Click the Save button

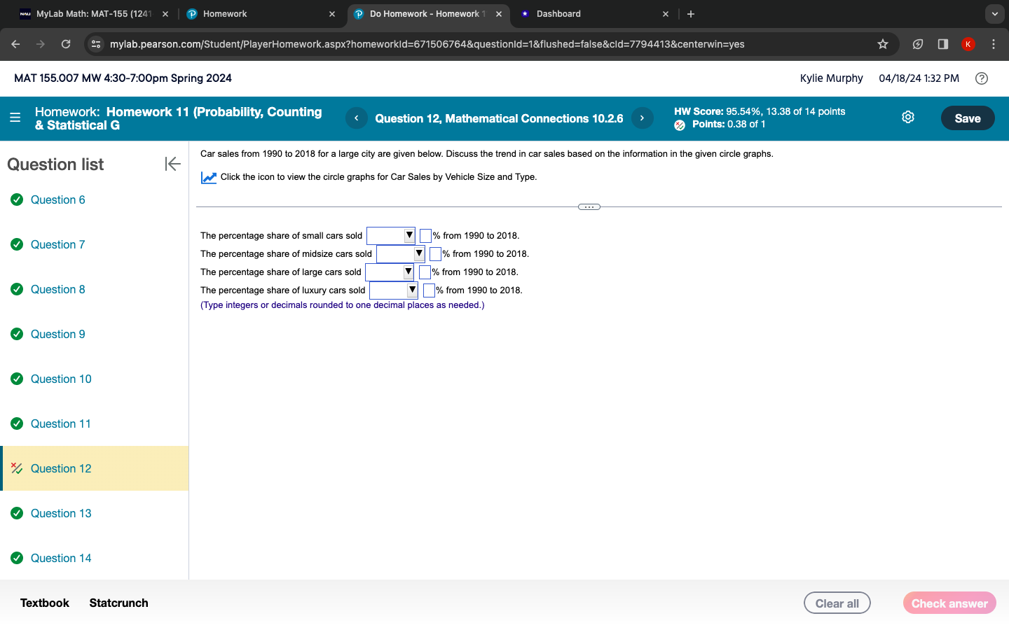coord(968,118)
